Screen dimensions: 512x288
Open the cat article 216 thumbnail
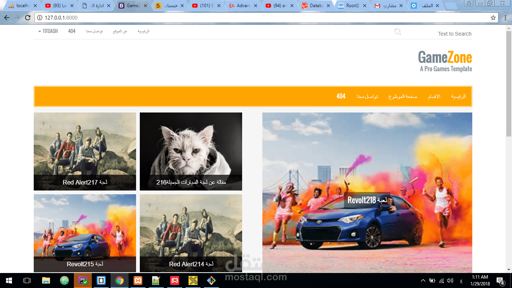click(x=191, y=151)
